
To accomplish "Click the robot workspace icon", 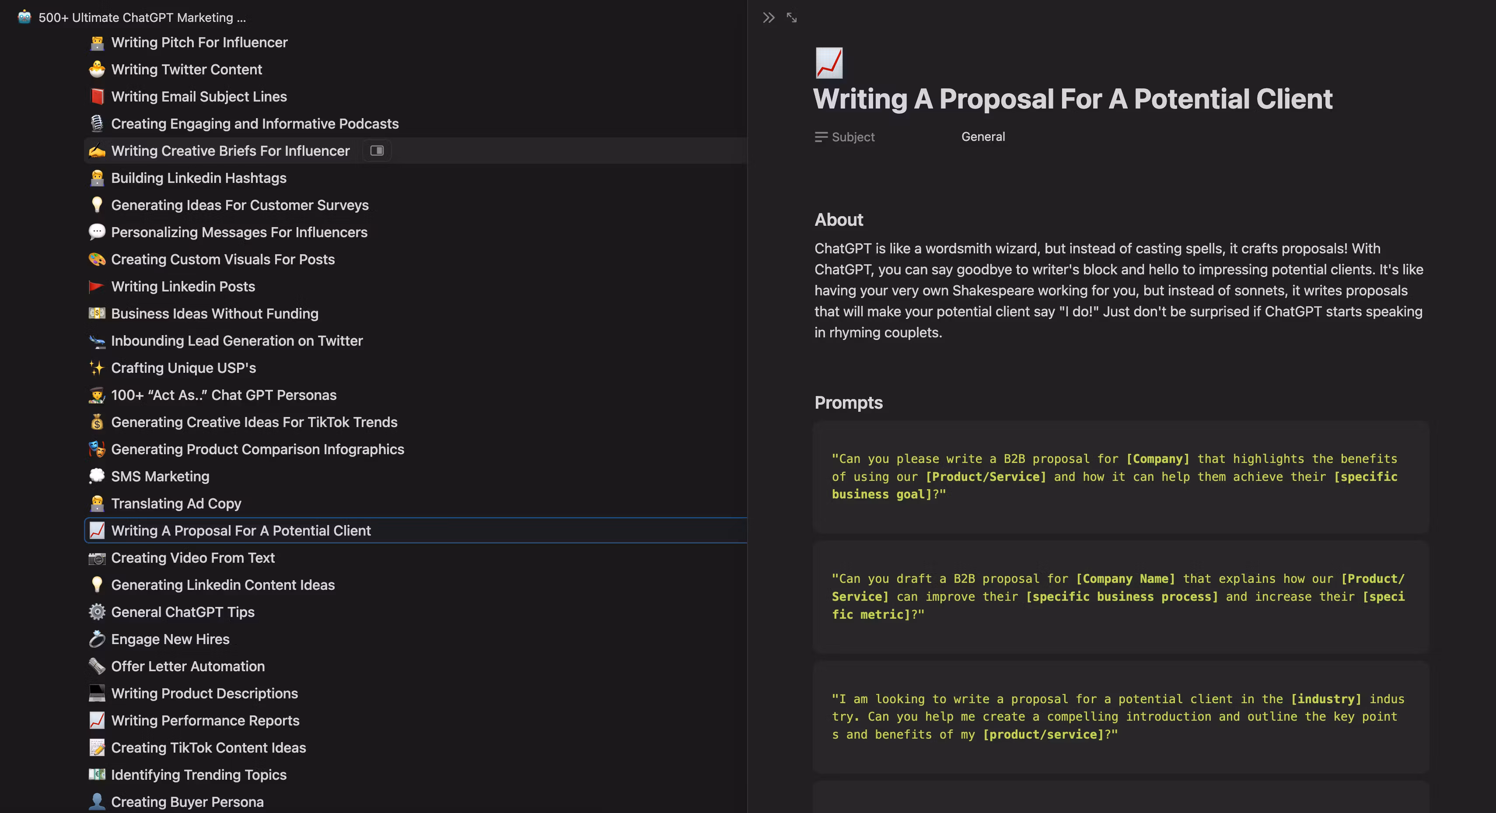I will click(x=24, y=18).
